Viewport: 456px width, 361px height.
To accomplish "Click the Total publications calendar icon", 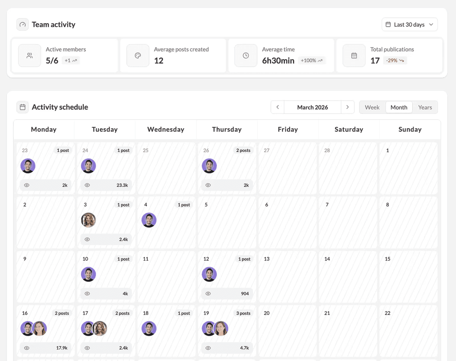I will pyautogui.click(x=354, y=55).
